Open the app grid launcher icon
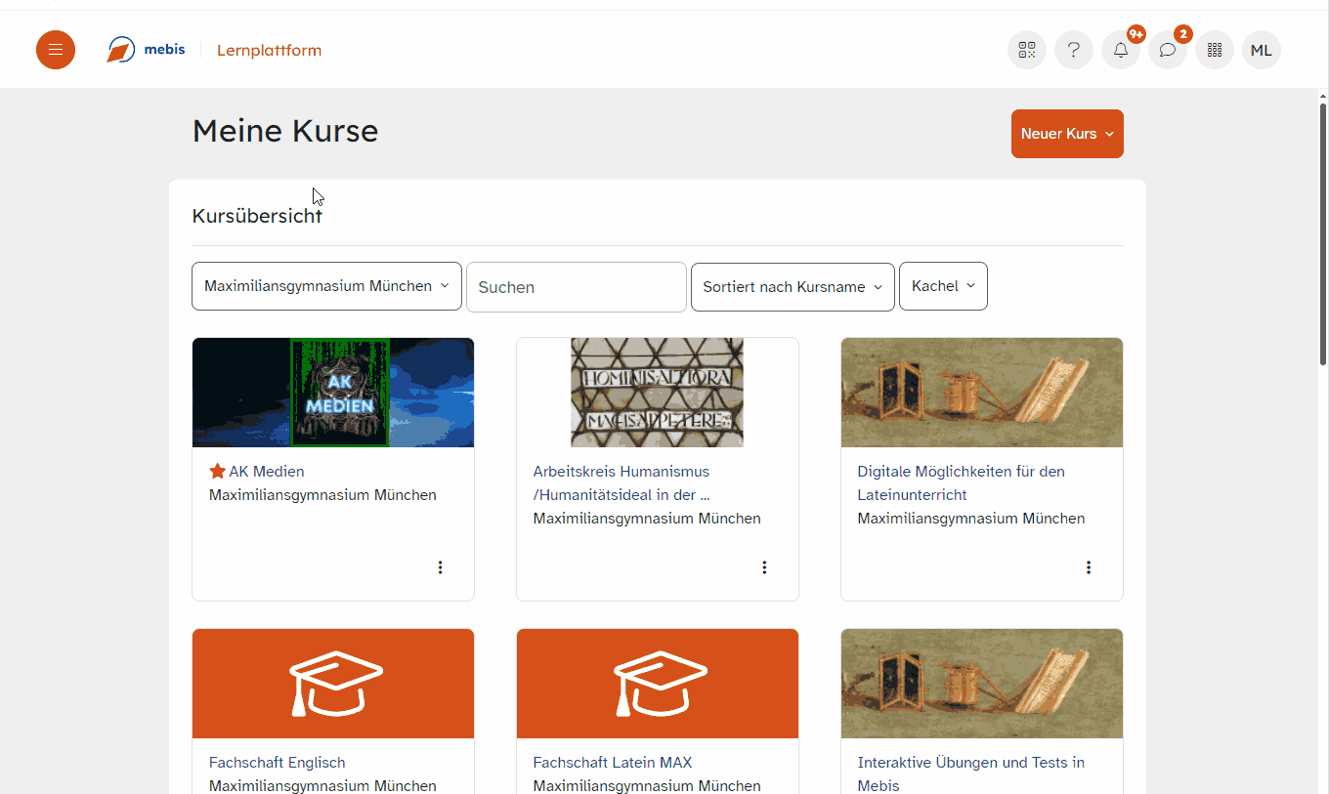 tap(1215, 50)
